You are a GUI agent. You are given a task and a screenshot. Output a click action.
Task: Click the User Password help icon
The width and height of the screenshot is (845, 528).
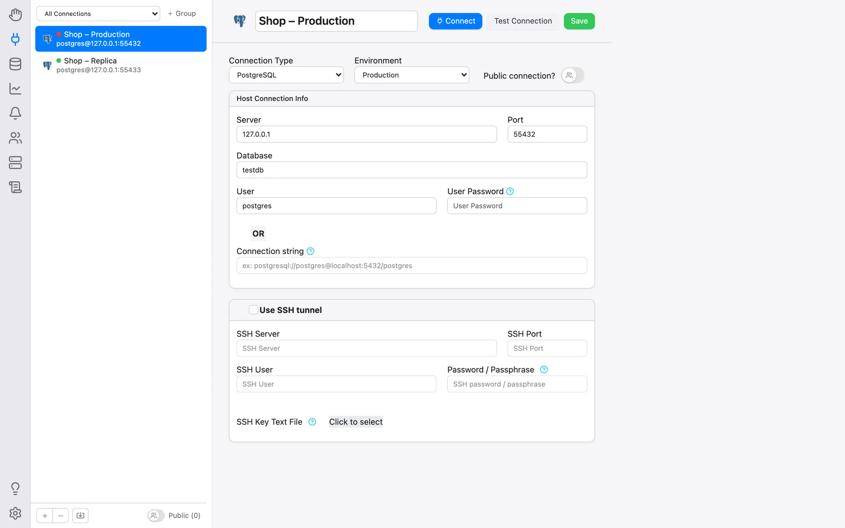(510, 191)
